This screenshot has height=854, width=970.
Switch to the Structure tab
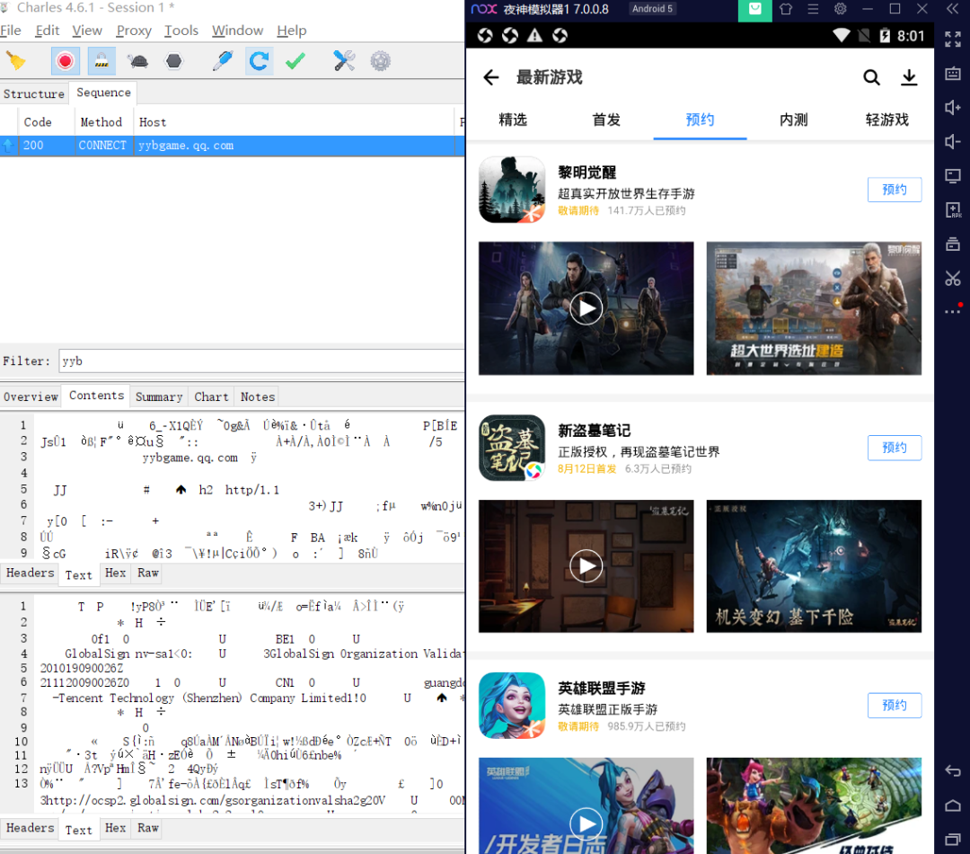[34, 93]
